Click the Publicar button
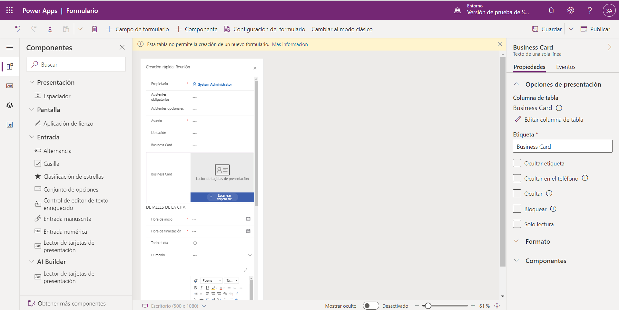Screen dimensions: 619x310 click(x=595, y=29)
